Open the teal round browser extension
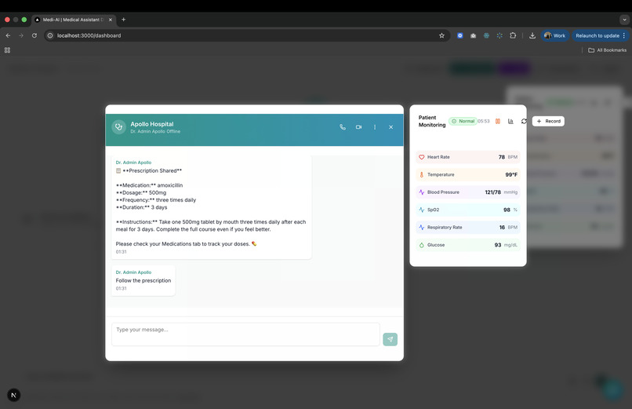Screen dimensions: 632x409 tap(486, 35)
